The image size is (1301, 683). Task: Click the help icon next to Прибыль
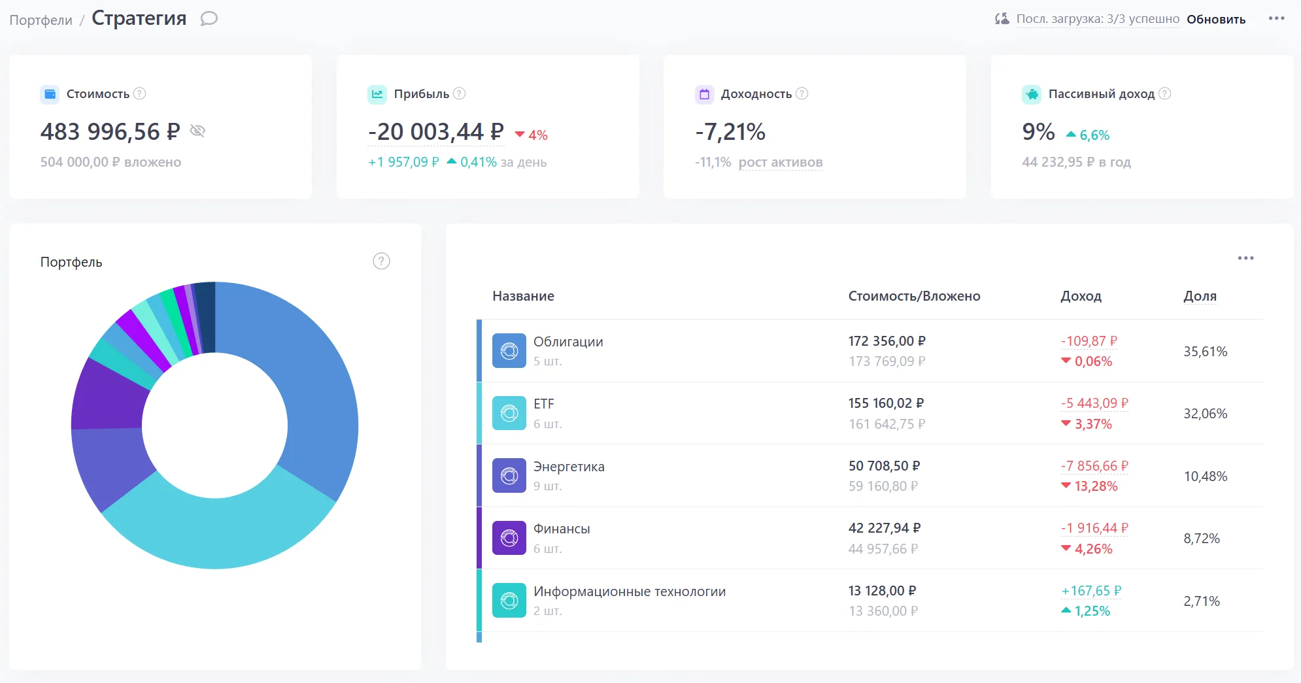[x=460, y=93]
